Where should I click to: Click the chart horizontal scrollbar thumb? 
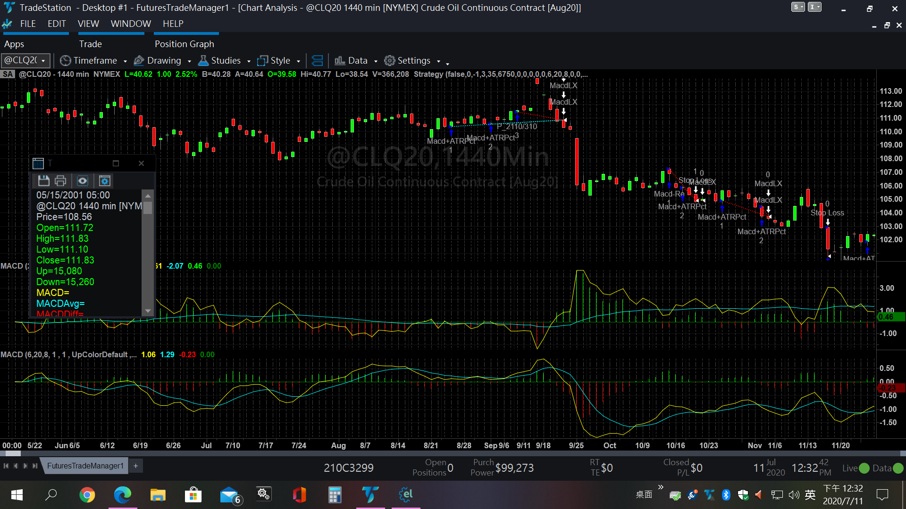tap(13, 453)
